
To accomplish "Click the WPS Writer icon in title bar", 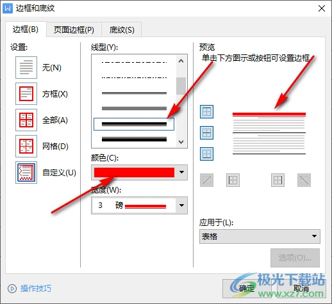I will pyautogui.click(x=8, y=8).
